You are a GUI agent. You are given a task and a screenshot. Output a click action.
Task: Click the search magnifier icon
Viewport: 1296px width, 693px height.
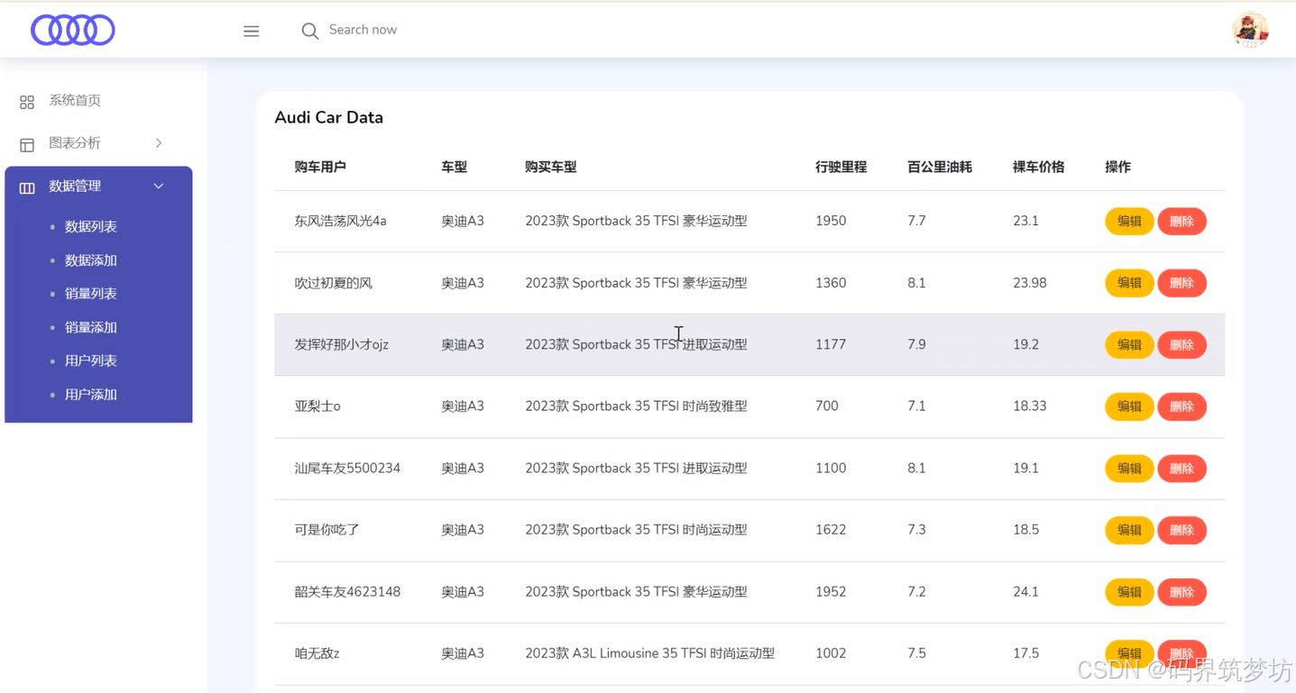pos(309,31)
